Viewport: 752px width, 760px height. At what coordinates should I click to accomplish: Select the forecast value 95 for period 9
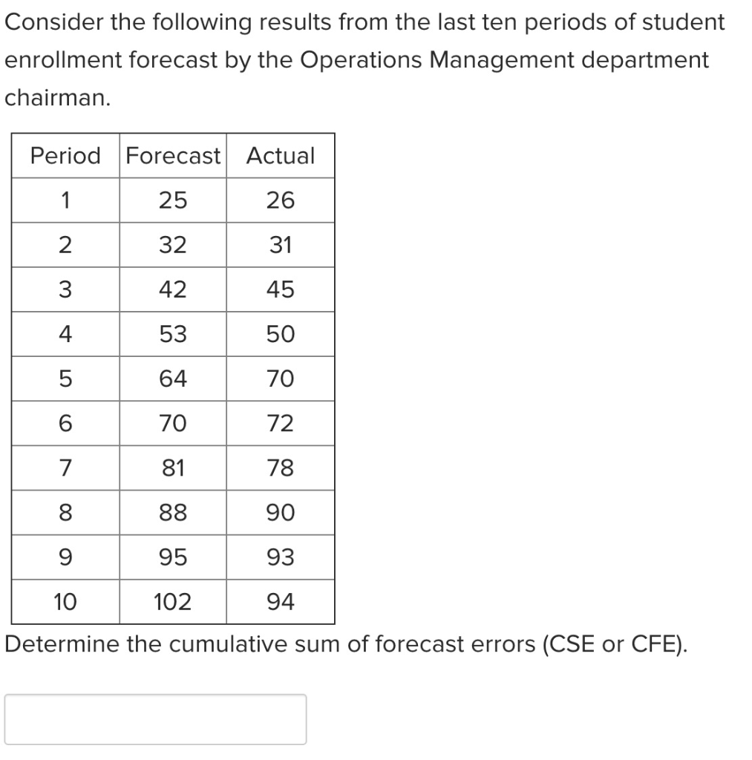click(x=172, y=557)
